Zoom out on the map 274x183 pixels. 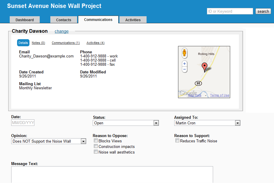[x=185, y=70]
